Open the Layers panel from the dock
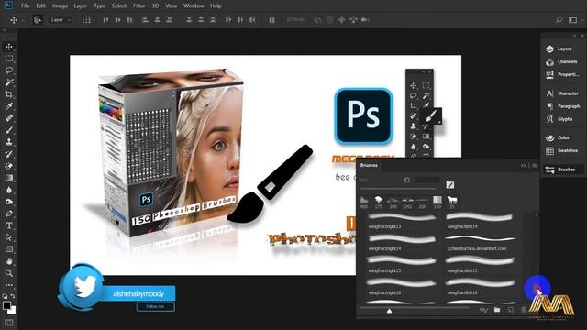This screenshot has width=587, height=330. [559, 49]
